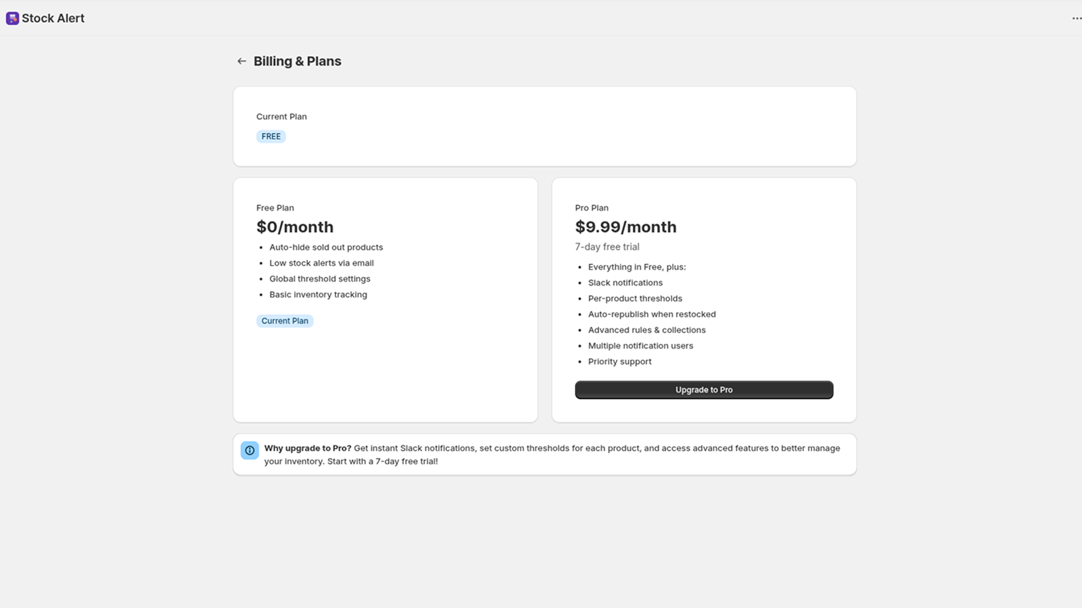This screenshot has height=608, width=1082.
Task: Click the Per-product thresholds feature item
Action: pyautogui.click(x=635, y=298)
